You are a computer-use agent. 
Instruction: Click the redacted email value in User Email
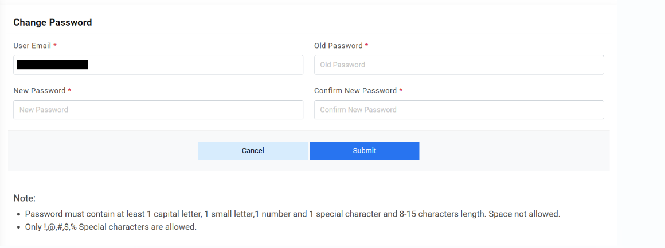point(52,65)
